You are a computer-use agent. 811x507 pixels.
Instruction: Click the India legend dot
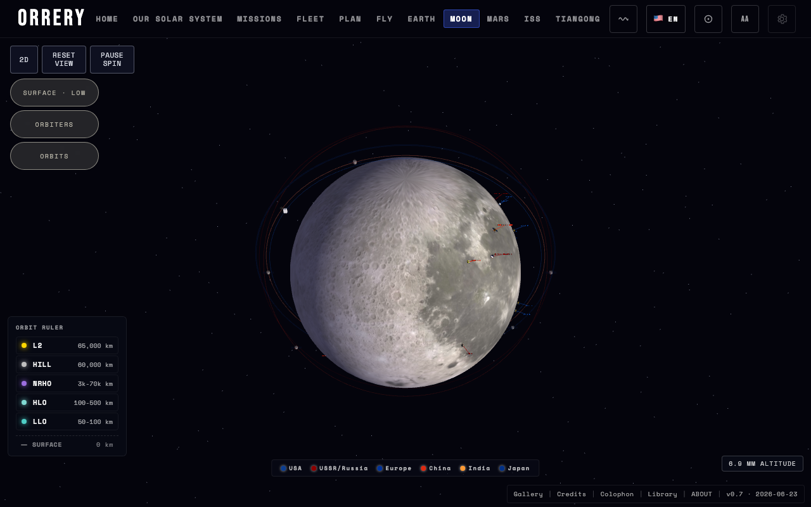pos(463,468)
